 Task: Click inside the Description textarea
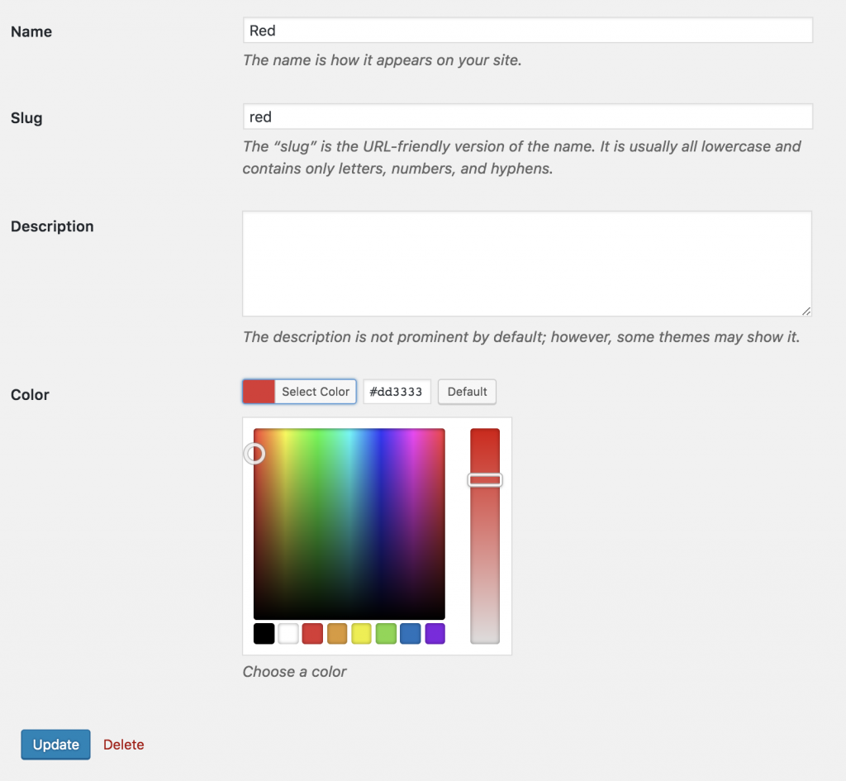[x=527, y=264]
